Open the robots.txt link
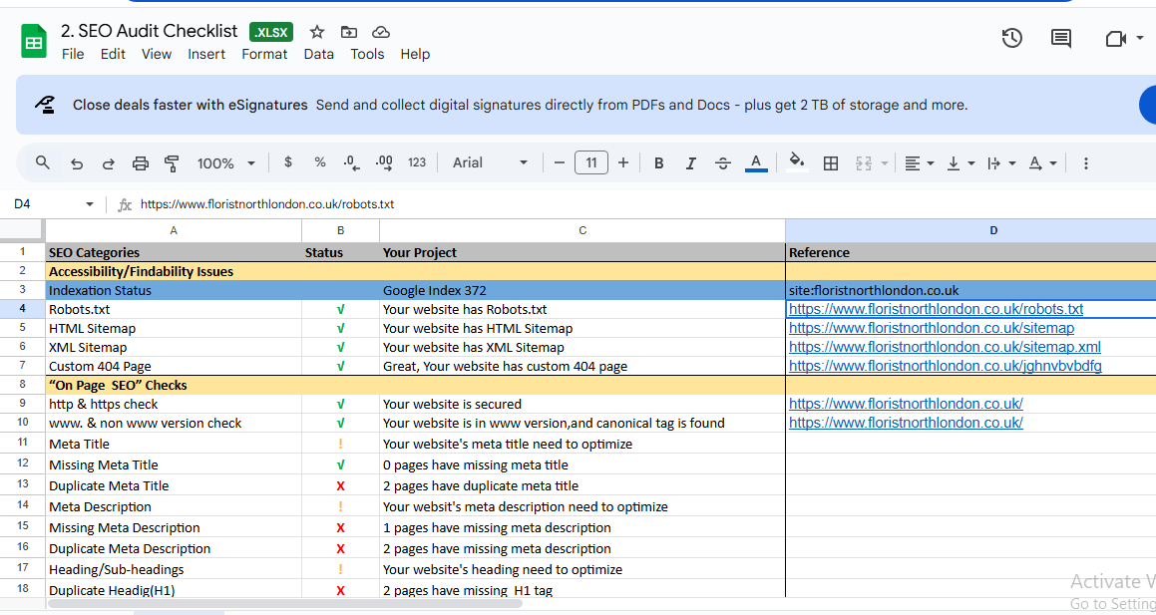1156x615 pixels. point(936,309)
